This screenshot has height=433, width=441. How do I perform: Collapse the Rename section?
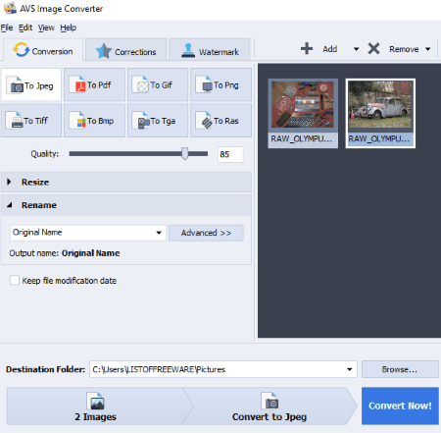126,205
